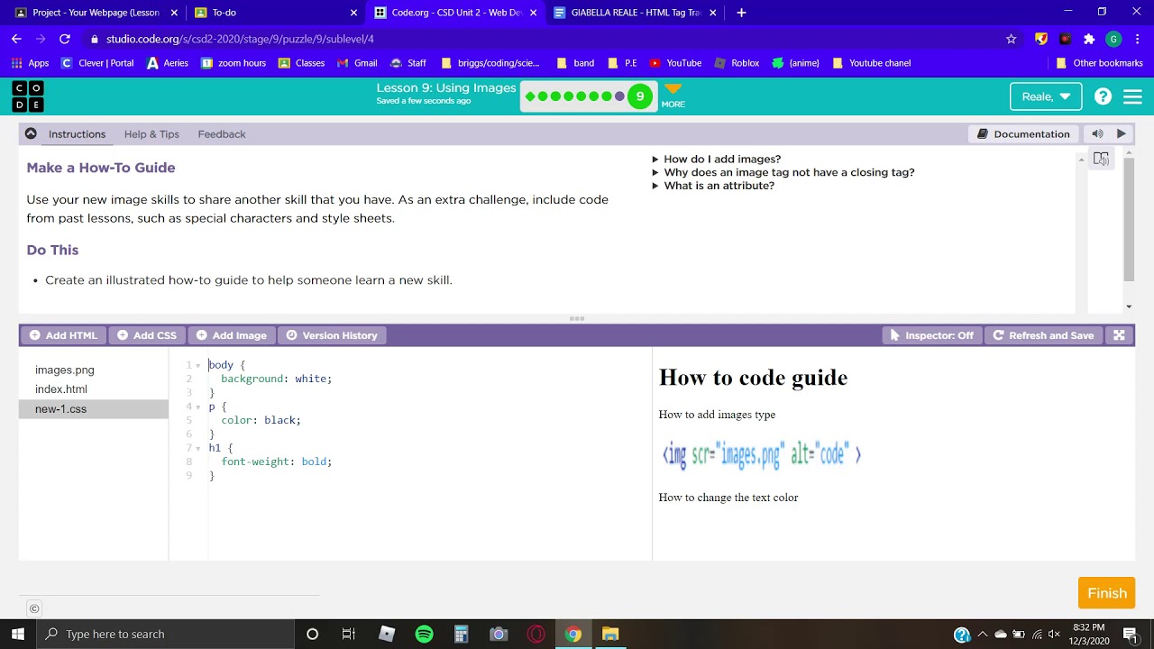The width and height of the screenshot is (1154, 649).
Task: Click the orange Finish button
Action: coord(1107,593)
